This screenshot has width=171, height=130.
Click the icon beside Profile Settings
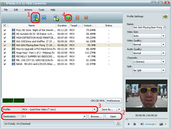(165, 16)
